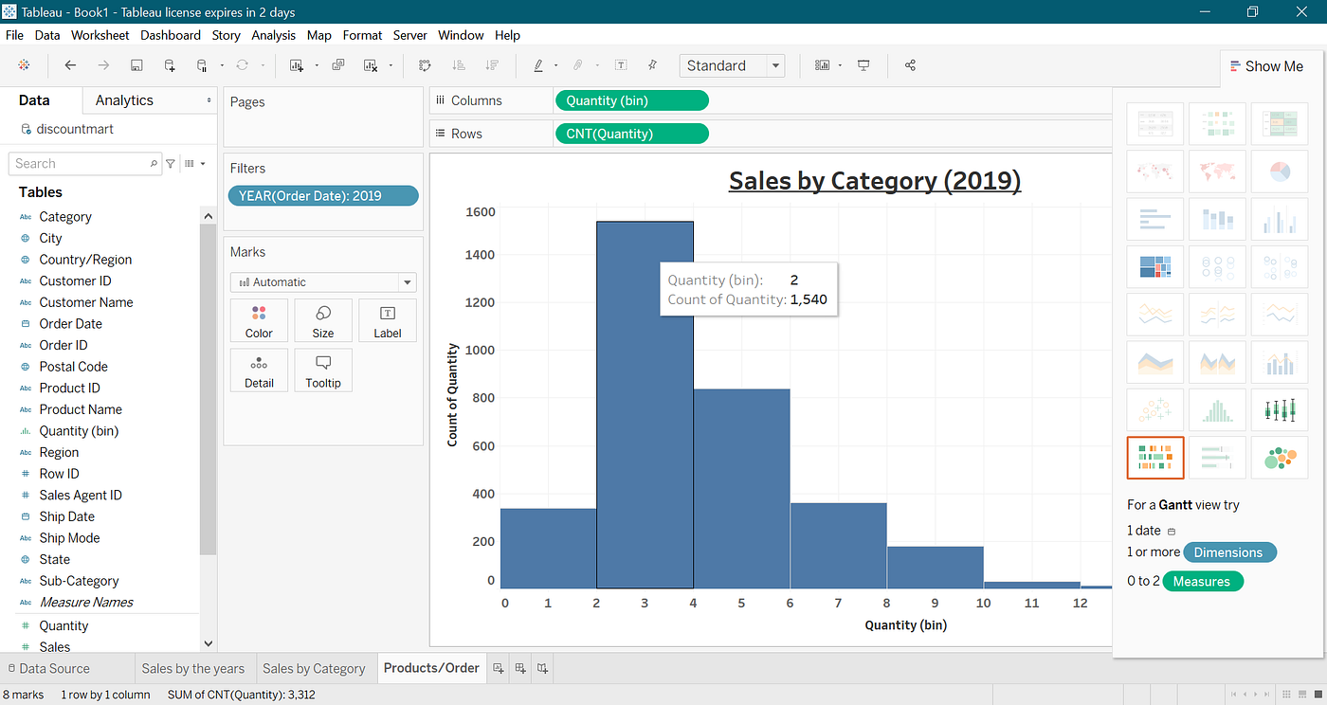This screenshot has width=1327, height=705.
Task: Click the Share workbook icon
Action: (910, 65)
